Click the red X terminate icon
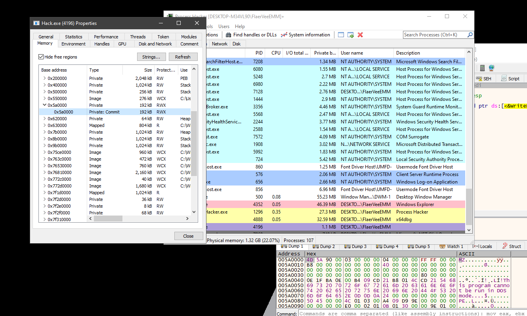Screen dimensions: 527x316 [x=360, y=35]
